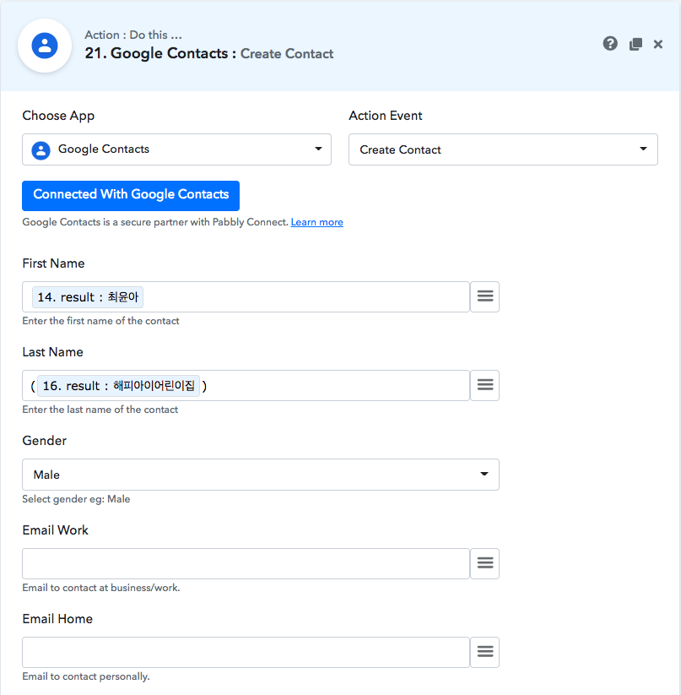Focus the Email Home input field
Image resolution: width=681 pixels, height=695 pixels.
(x=246, y=652)
